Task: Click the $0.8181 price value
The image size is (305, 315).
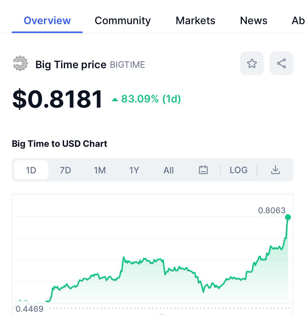Action: click(57, 99)
